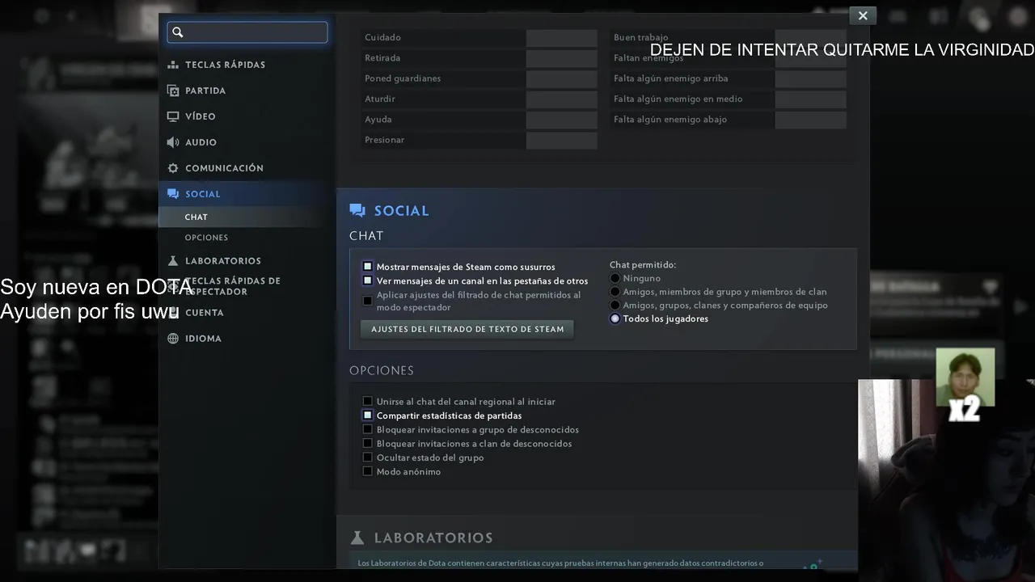Open Teclas Rápidas settings section
1035x582 pixels.
pos(225,65)
